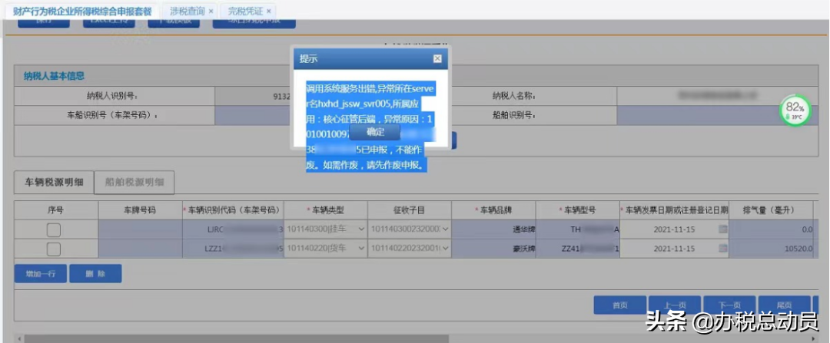The image size is (830, 343).
Task: Click the 车辆识别代码 cell starting LZZ1
Action: (234, 248)
